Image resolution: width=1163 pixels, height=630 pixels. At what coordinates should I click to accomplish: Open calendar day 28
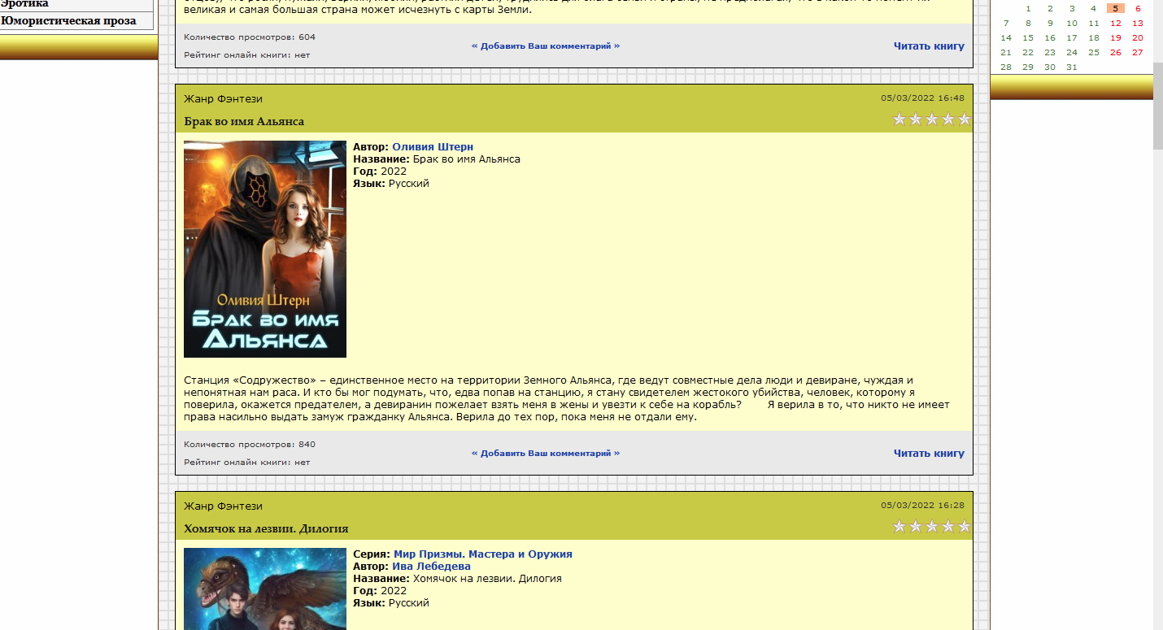coord(1006,67)
